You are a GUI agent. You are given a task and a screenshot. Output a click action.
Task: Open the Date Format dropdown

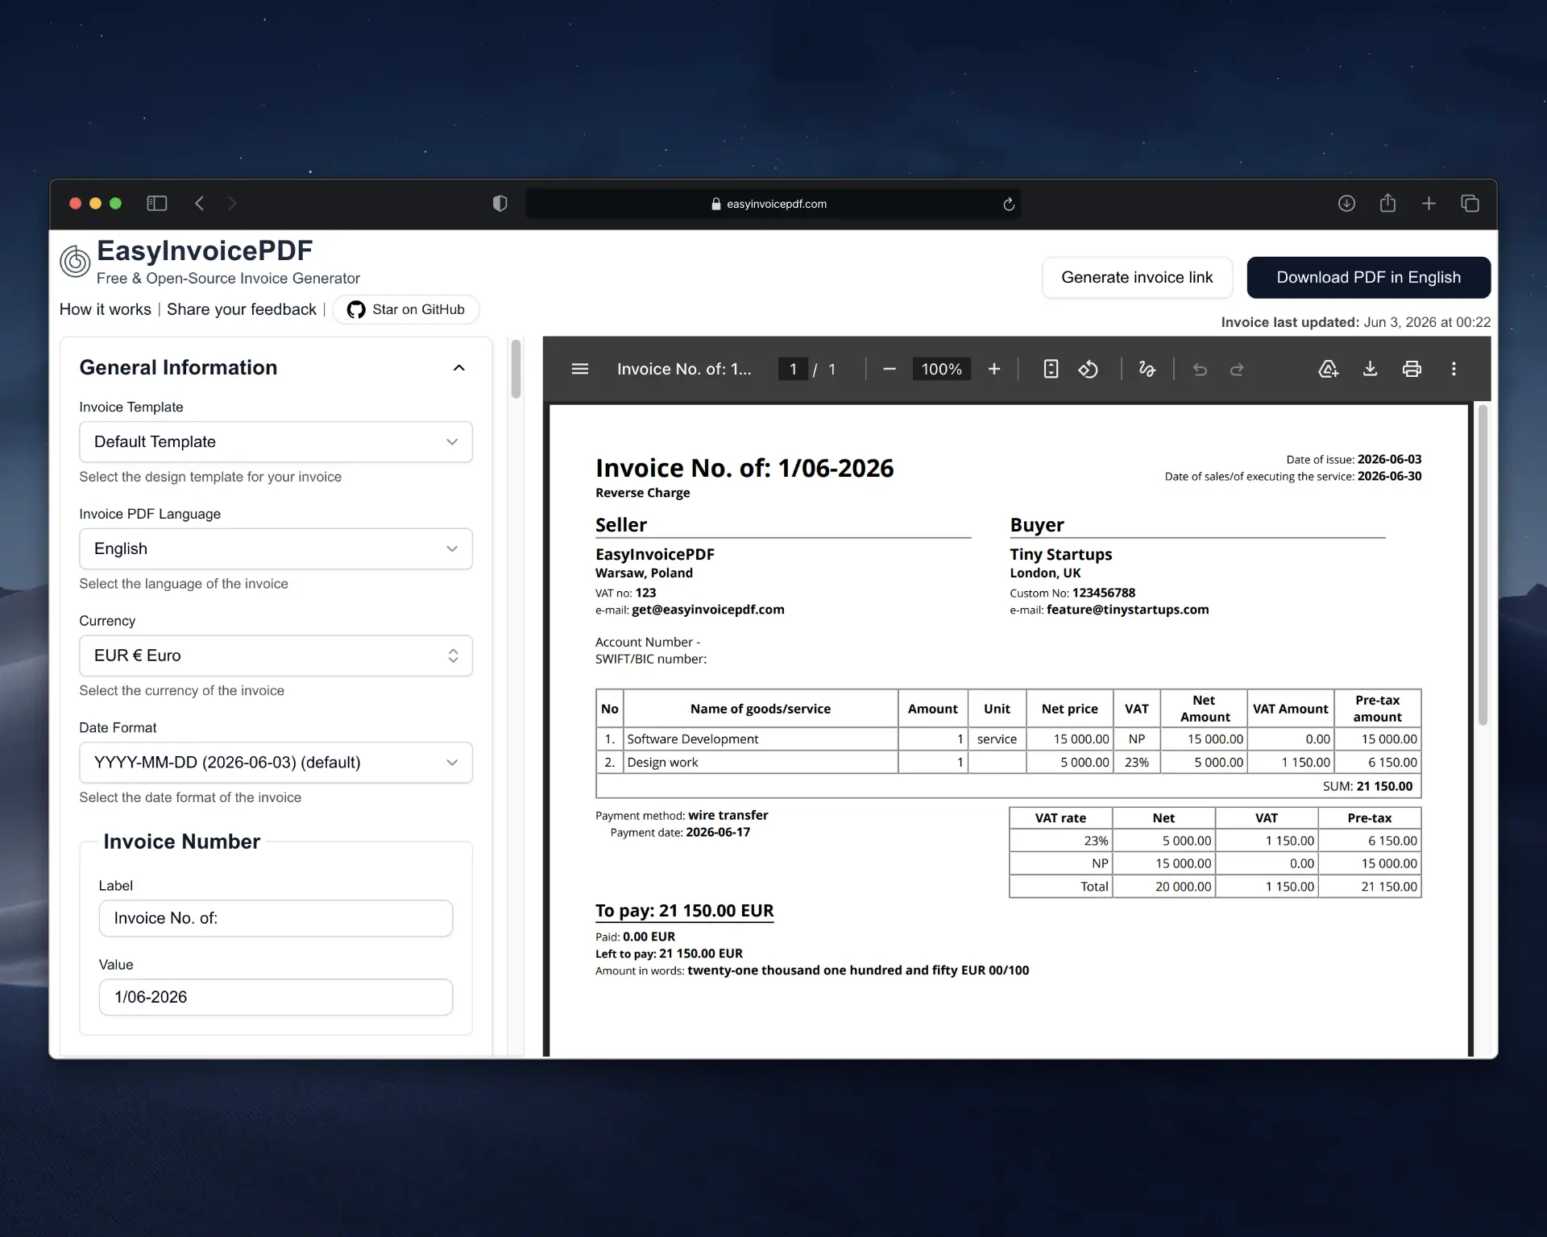276,763
